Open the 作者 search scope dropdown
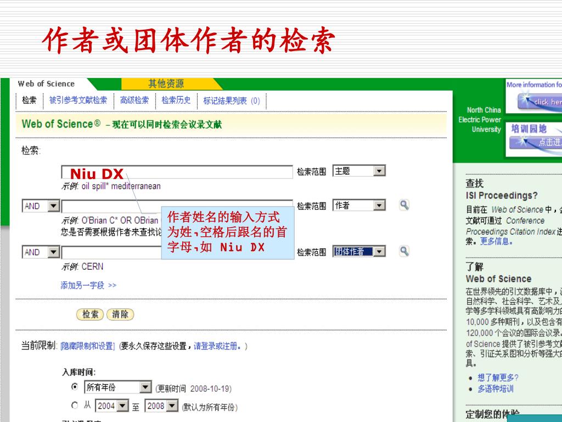Viewport: 562px width, 422px height. (x=359, y=205)
